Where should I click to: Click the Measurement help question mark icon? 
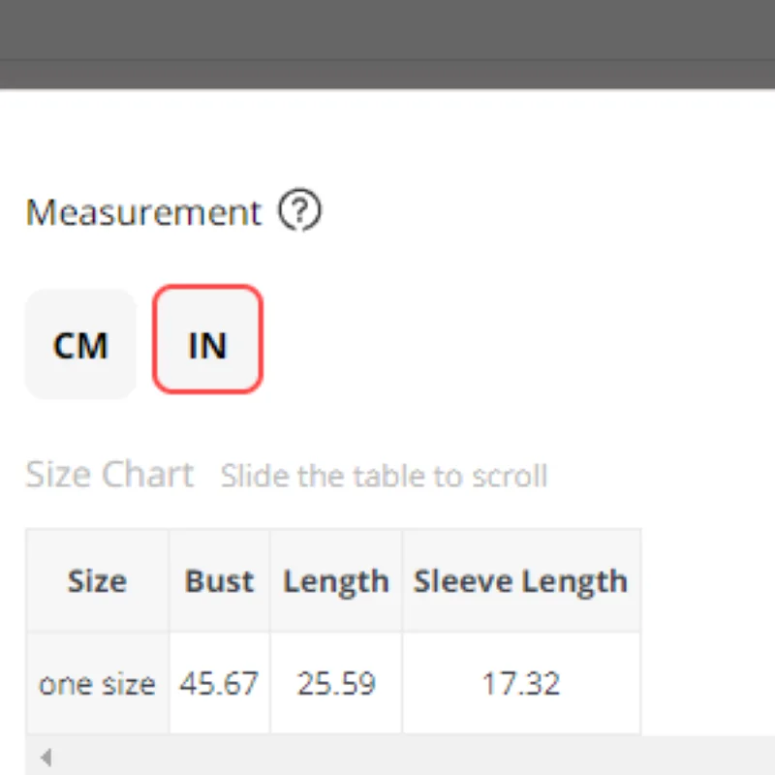point(299,211)
